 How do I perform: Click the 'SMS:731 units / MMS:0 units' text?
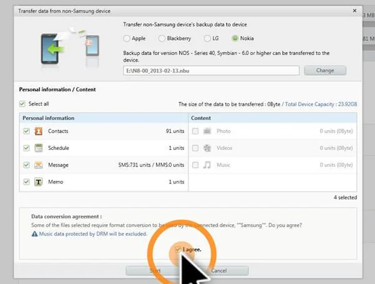tap(151, 165)
